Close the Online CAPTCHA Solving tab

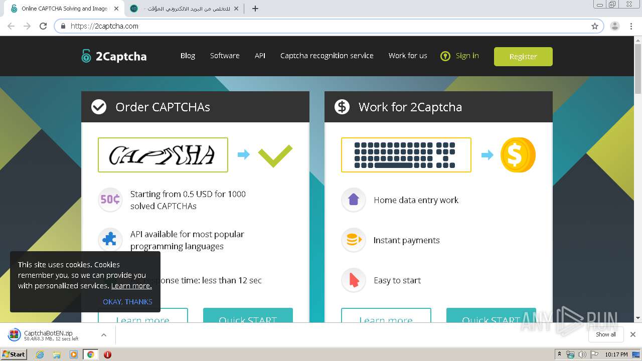(x=116, y=9)
